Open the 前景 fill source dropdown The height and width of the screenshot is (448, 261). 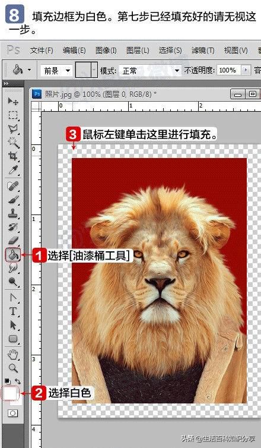[x=56, y=71]
